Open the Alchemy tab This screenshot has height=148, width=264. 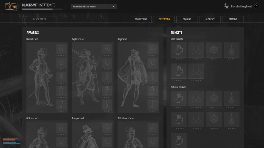point(210,19)
